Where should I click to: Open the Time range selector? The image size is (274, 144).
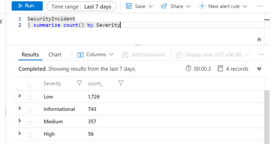(81, 6)
